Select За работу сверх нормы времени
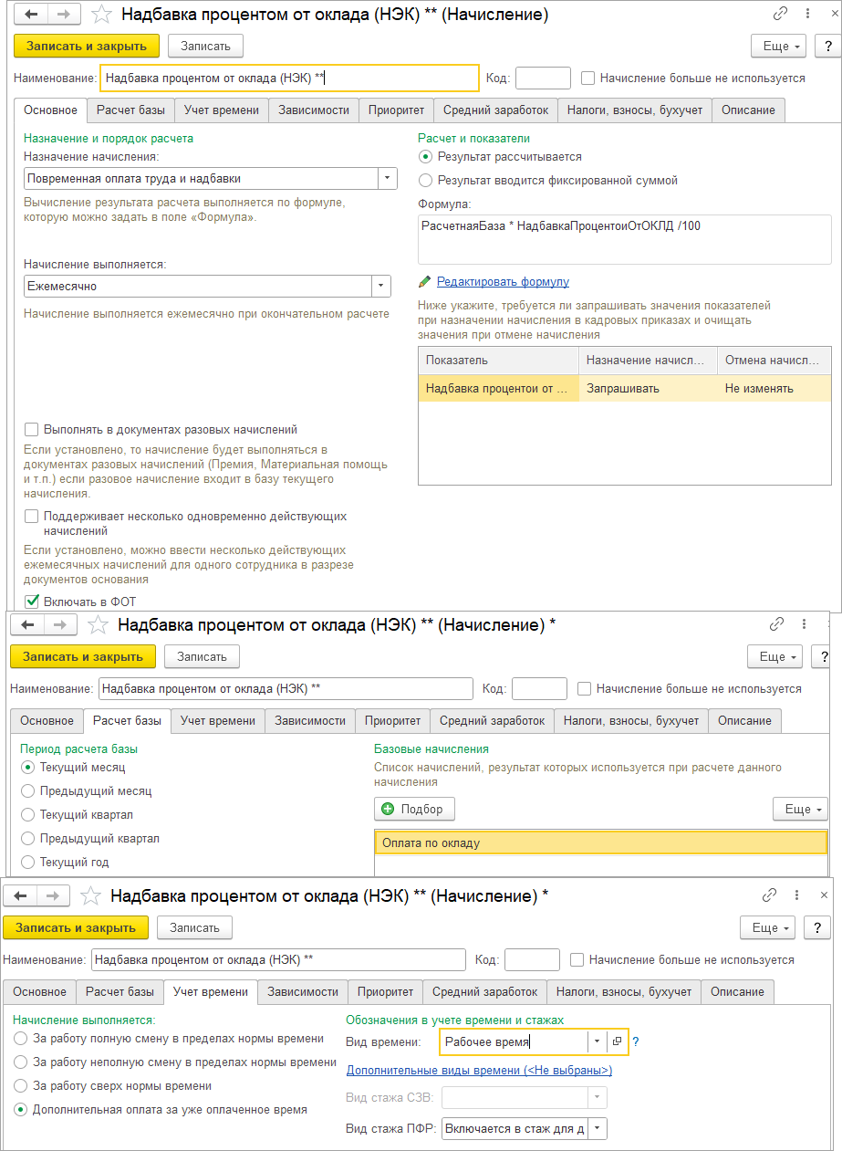The height and width of the screenshot is (1151, 842). (x=20, y=1086)
